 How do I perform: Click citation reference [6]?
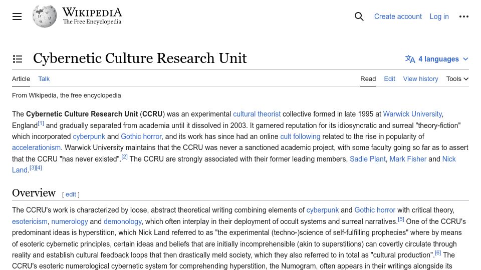click(x=438, y=253)
